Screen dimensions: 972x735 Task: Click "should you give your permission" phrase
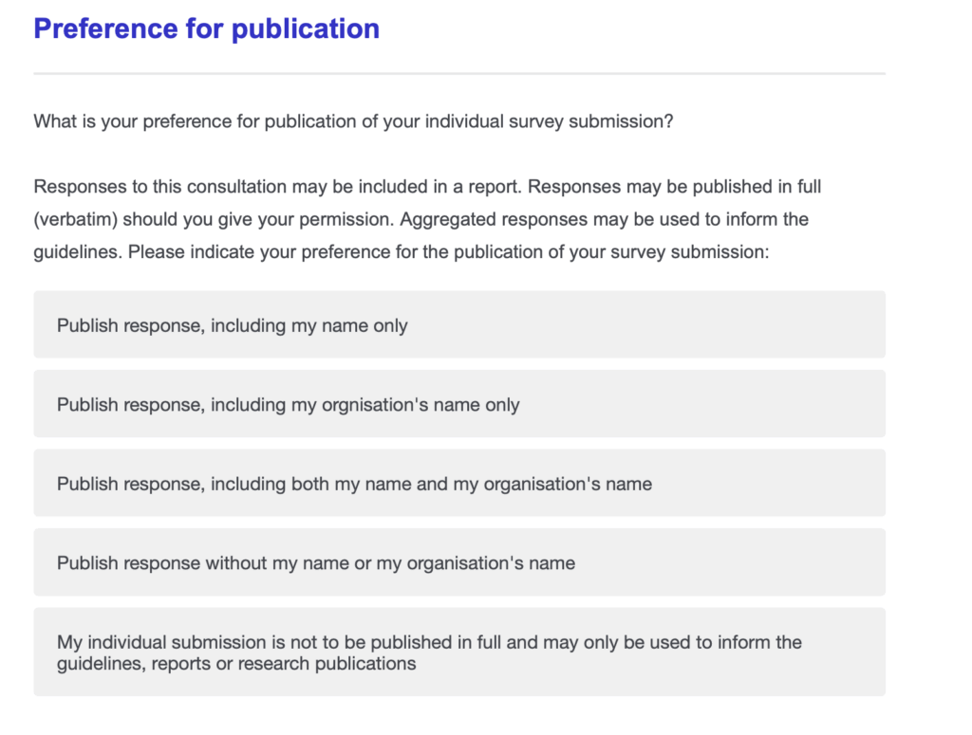259,219
